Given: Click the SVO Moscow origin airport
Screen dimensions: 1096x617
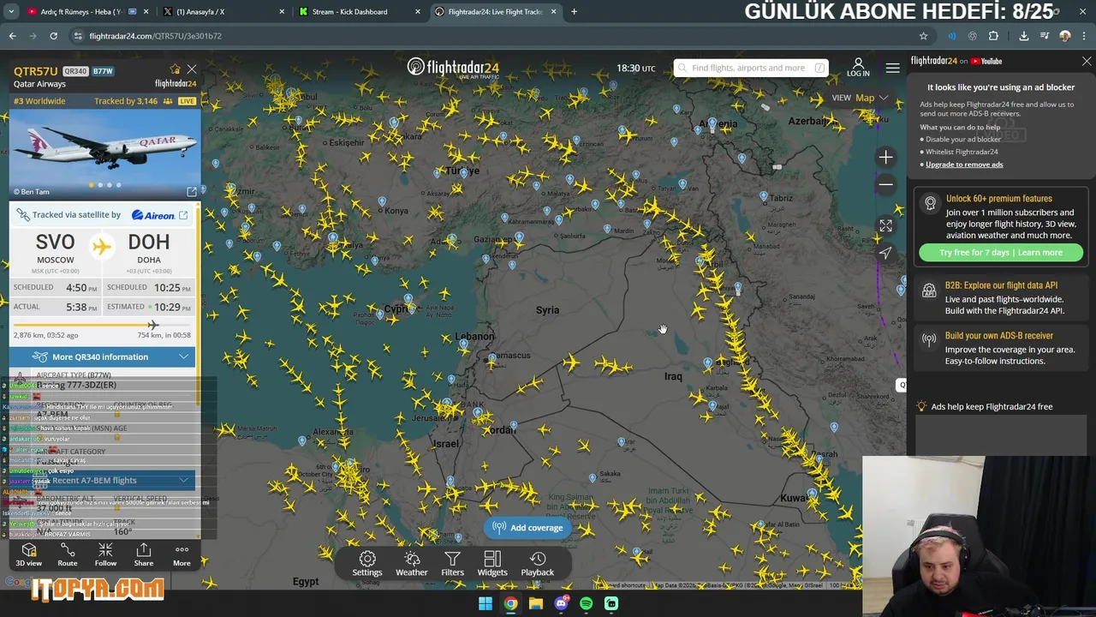Looking at the screenshot, I should click(55, 249).
